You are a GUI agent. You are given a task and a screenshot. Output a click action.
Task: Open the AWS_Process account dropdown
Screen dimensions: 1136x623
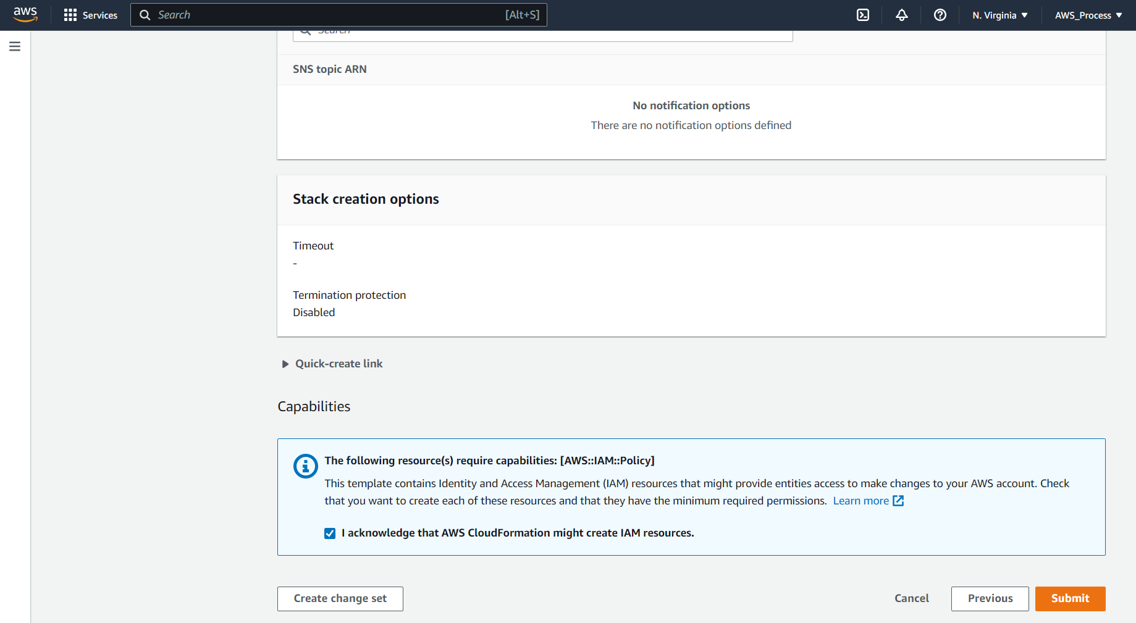point(1088,15)
